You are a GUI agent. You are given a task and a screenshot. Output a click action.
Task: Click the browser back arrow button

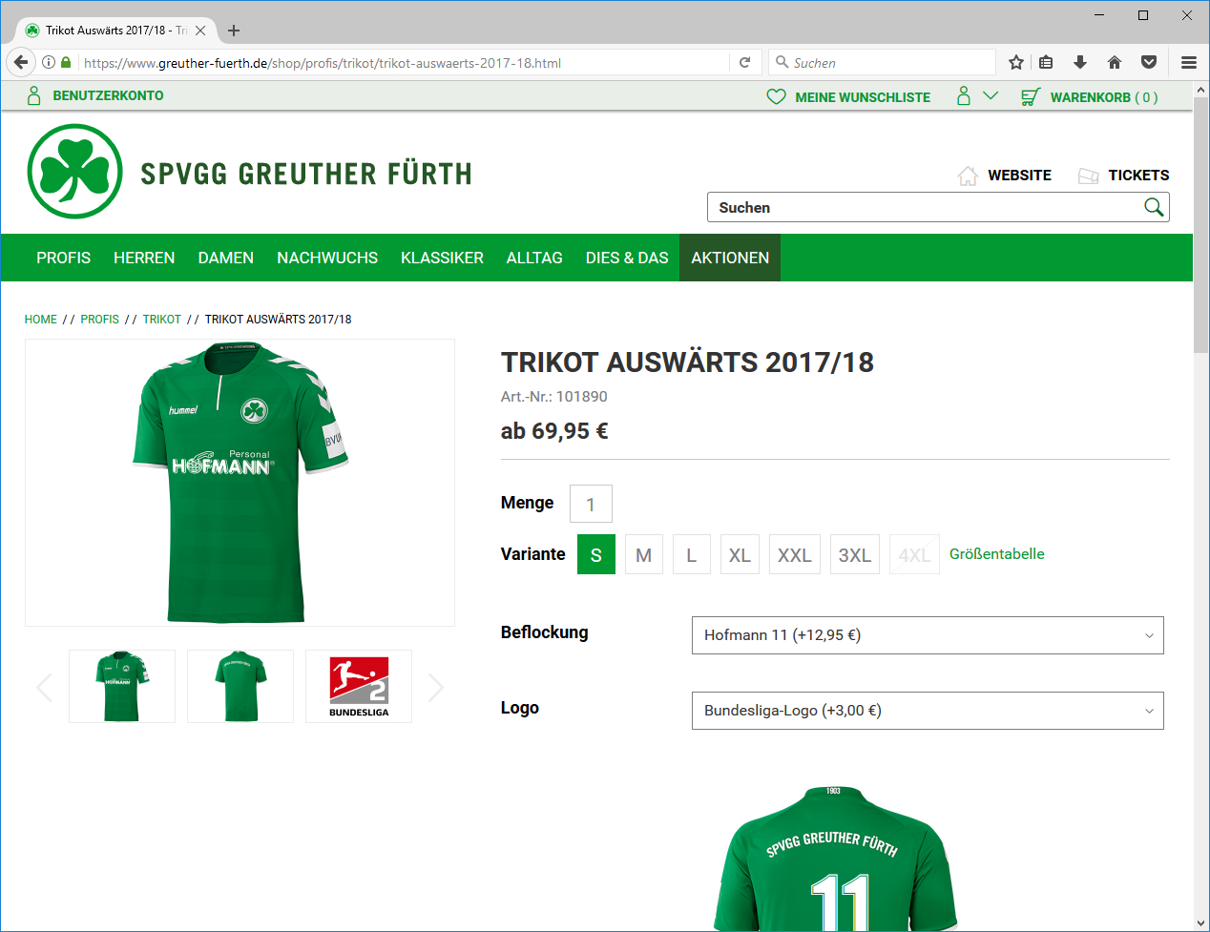point(21,62)
